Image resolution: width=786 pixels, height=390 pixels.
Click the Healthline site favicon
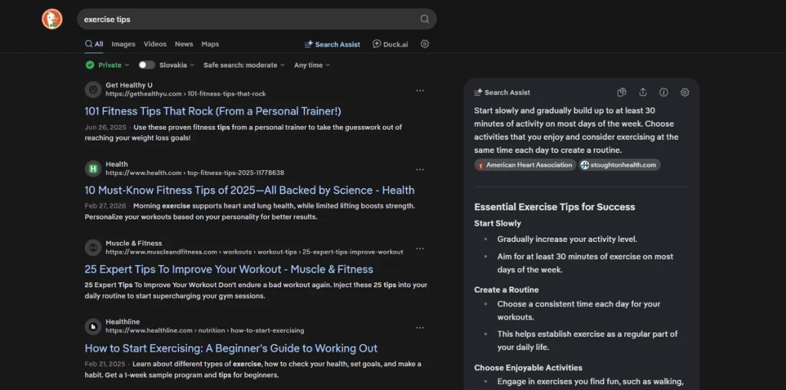pos(93,326)
